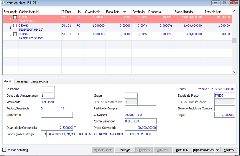This screenshot has width=240, height=156.
Task: Click the window icon beside Itens da Nota
Action: click(x=3, y=3)
